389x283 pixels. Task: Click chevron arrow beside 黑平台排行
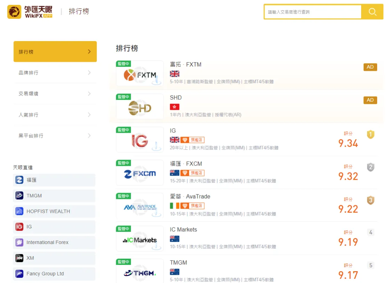(x=89, y=136)
